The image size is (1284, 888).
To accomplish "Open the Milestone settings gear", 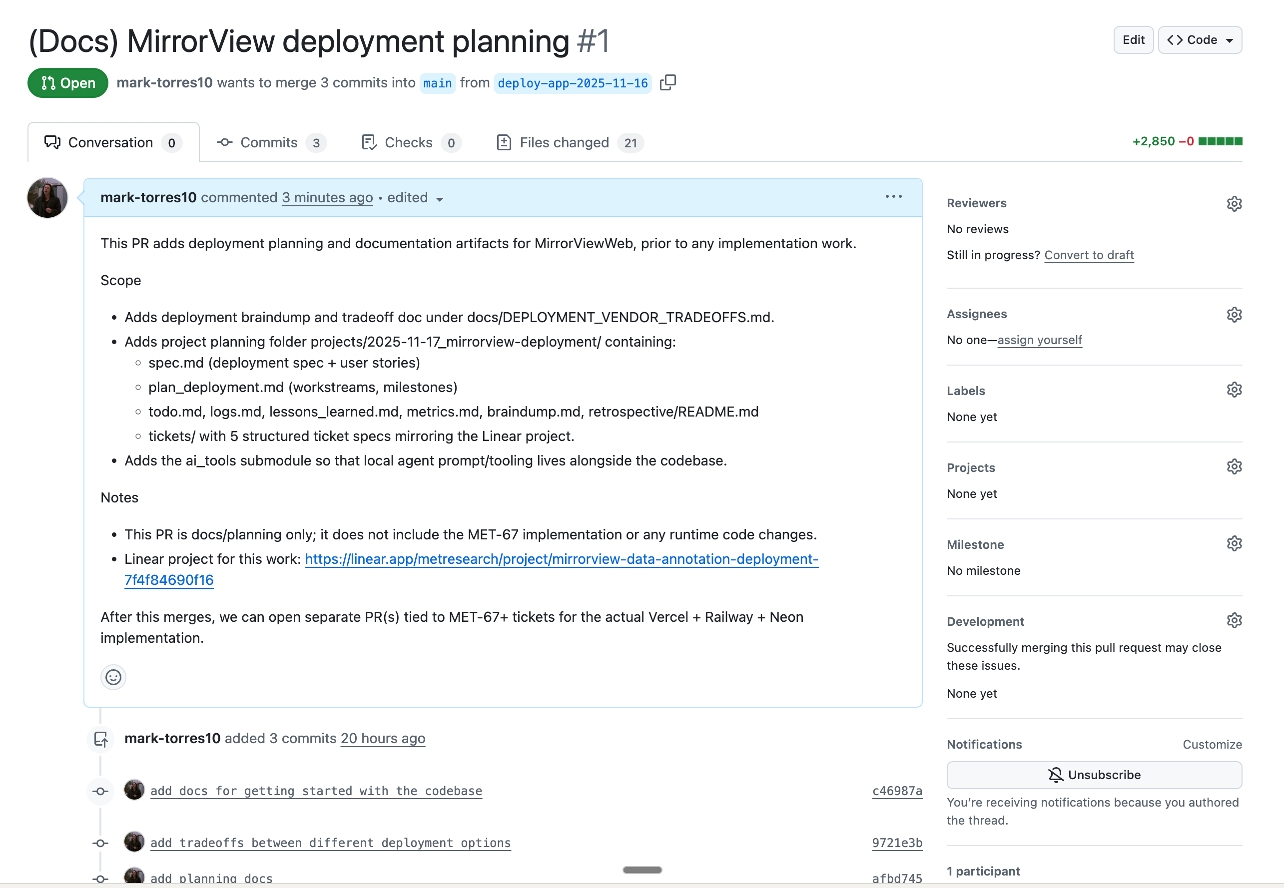I will 1235,543.
